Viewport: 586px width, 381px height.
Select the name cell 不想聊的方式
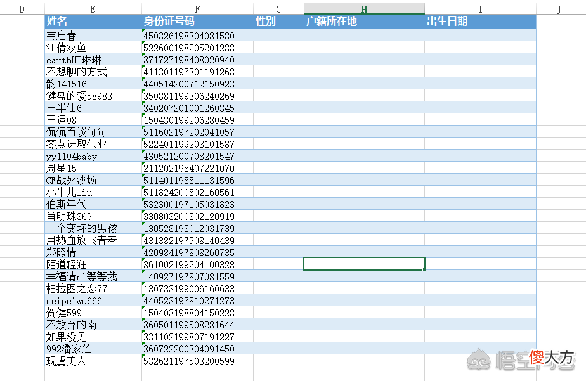[93, 72]
